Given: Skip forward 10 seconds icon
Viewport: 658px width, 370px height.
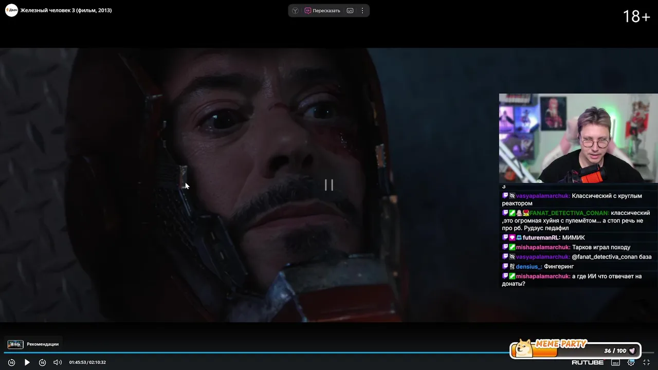Looking at the screenshot, I should tap(42, 362).
